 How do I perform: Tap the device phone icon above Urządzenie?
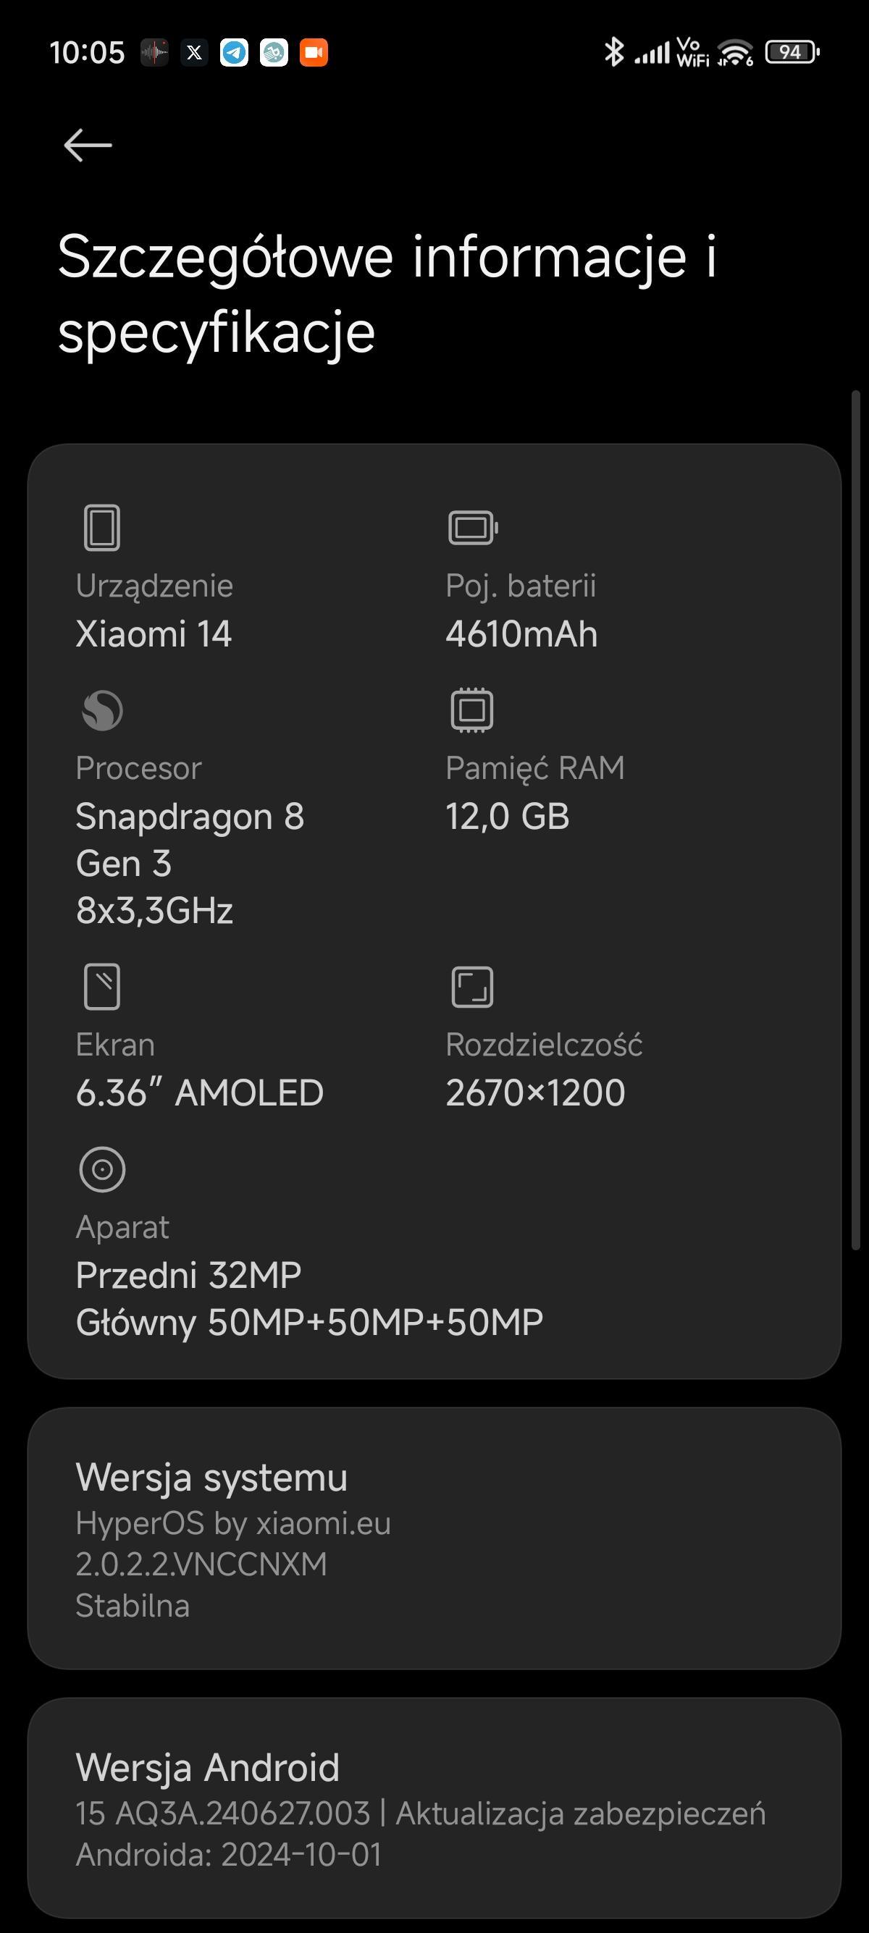(102, 528)
